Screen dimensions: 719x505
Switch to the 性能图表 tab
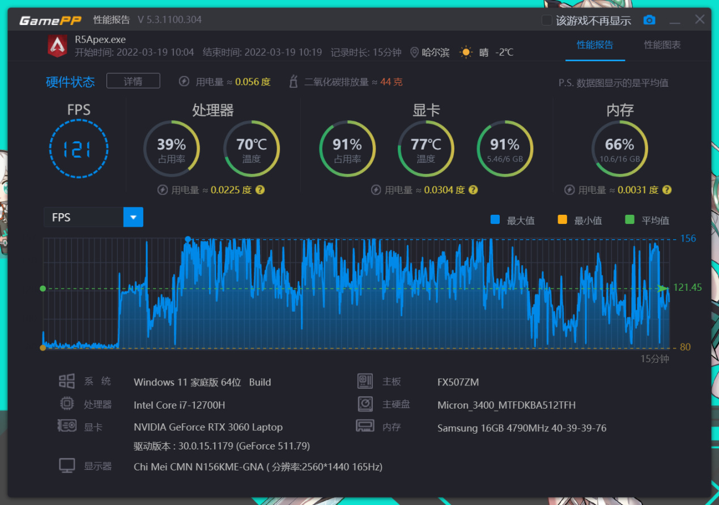(662, 45)
